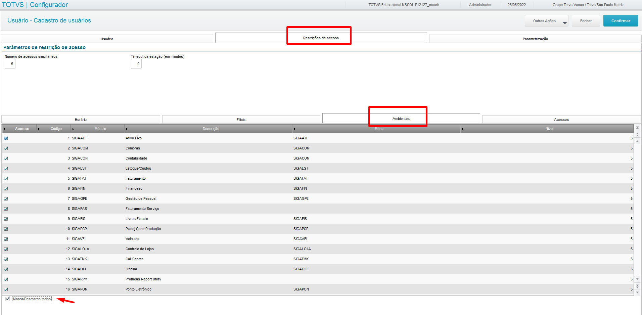Toggle the Marca/Desmarca todos checkbox
Image resolution: width=642 pixels, height=315 pixels.
click(x=8, y=299)
